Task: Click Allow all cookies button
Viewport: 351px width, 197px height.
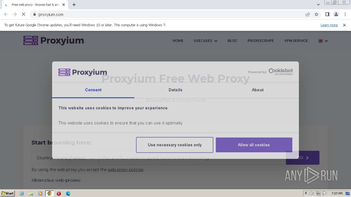Action: click(x=254, y=145)
